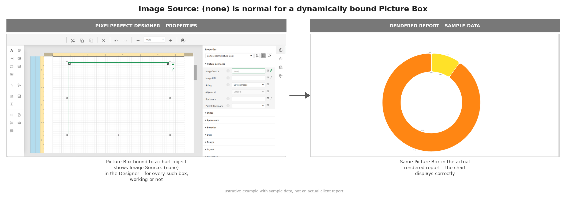
Task: Click the green expression icon beside Image Source
Action: 271,71
